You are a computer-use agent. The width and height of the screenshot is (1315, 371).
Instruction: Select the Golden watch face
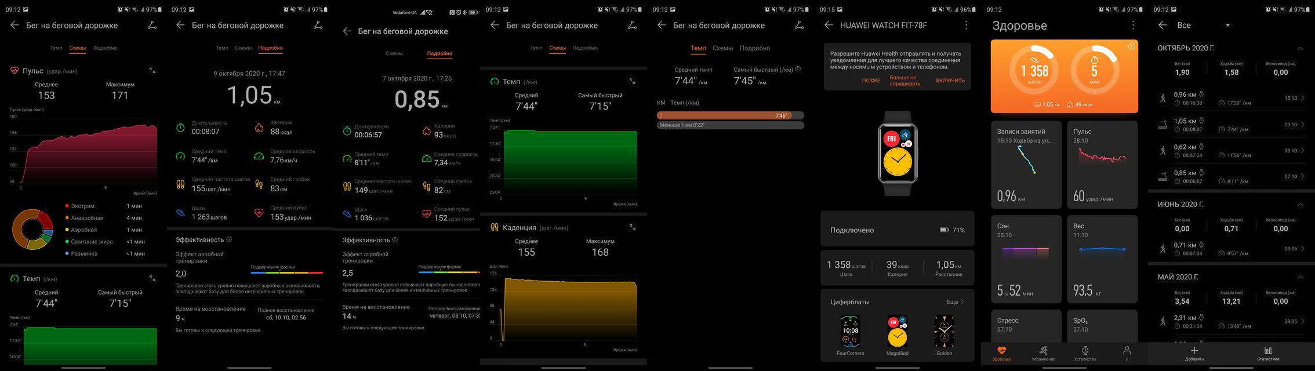click(x=944, y=335)
